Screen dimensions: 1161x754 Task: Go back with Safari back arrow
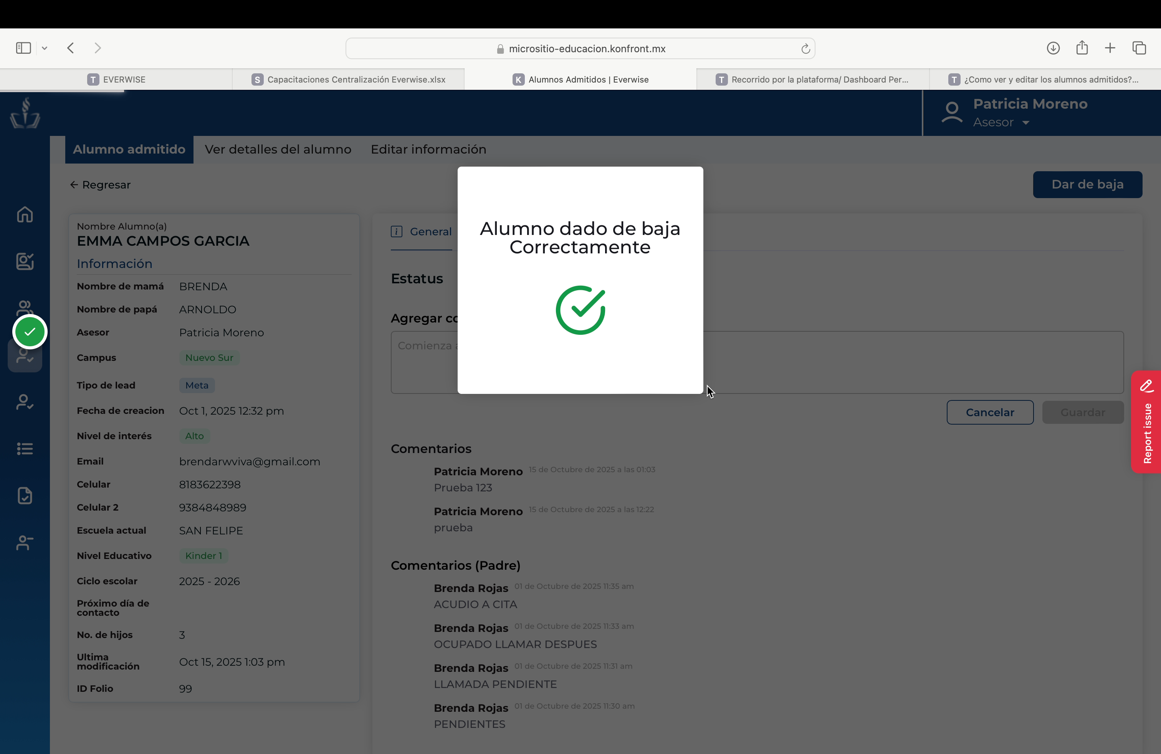tap(71, 48)
